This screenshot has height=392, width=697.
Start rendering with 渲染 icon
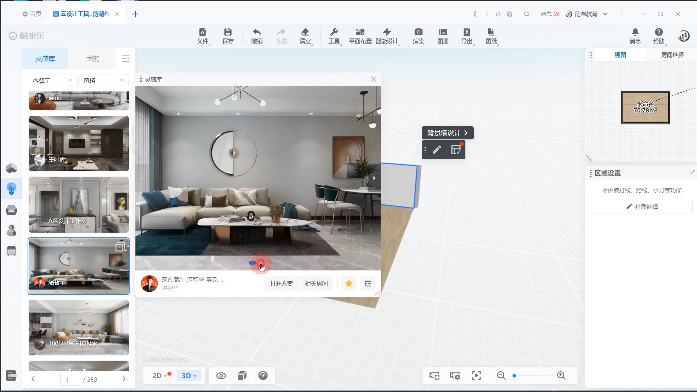419,36
